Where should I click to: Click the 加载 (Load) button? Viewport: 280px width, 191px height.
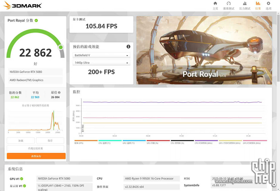pos(21,141)
